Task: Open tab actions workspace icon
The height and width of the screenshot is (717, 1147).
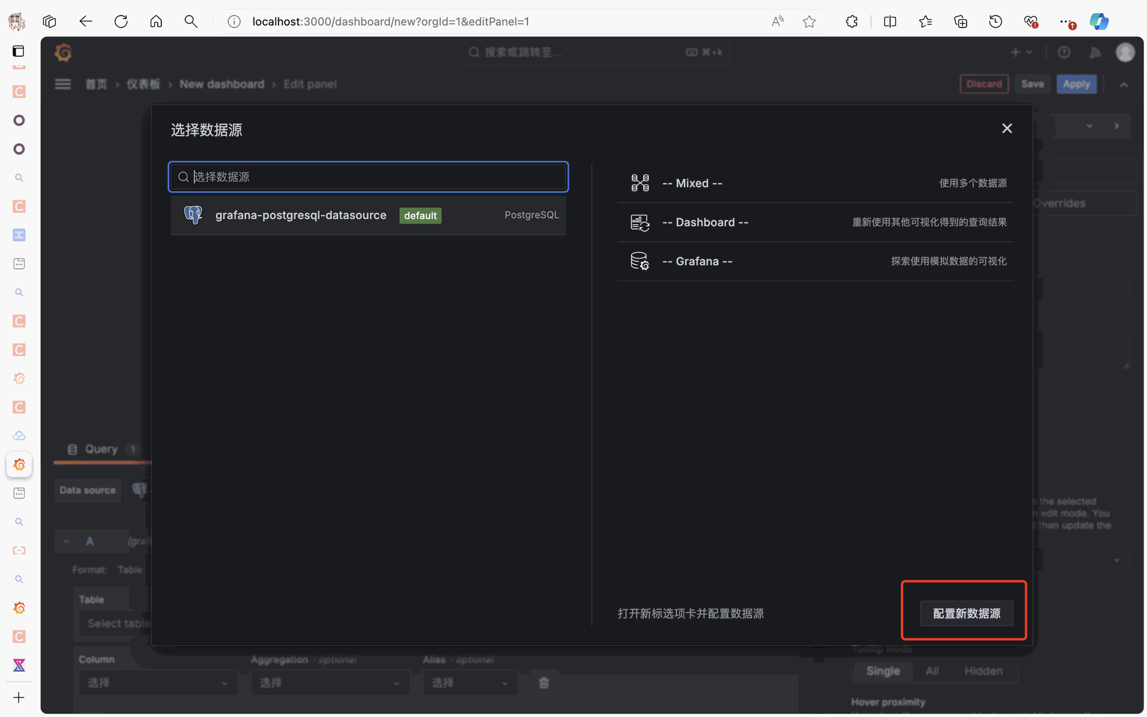Action: click(x=50, y=22)
